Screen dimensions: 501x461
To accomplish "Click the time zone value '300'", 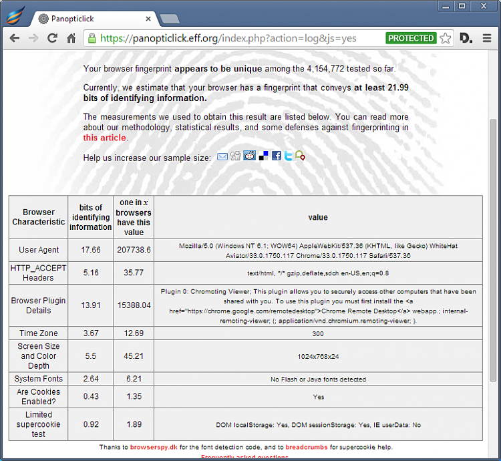I will pyautogui.click(x=318, y=334).
